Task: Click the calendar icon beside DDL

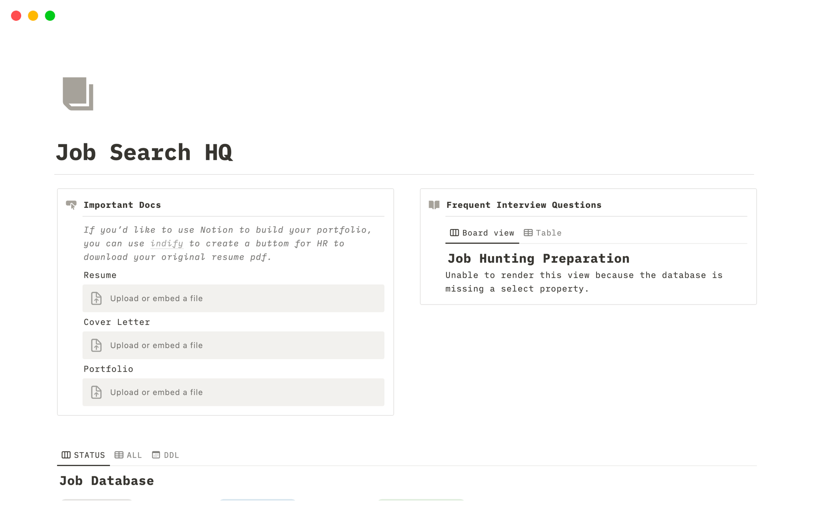Action: (156, 455)
